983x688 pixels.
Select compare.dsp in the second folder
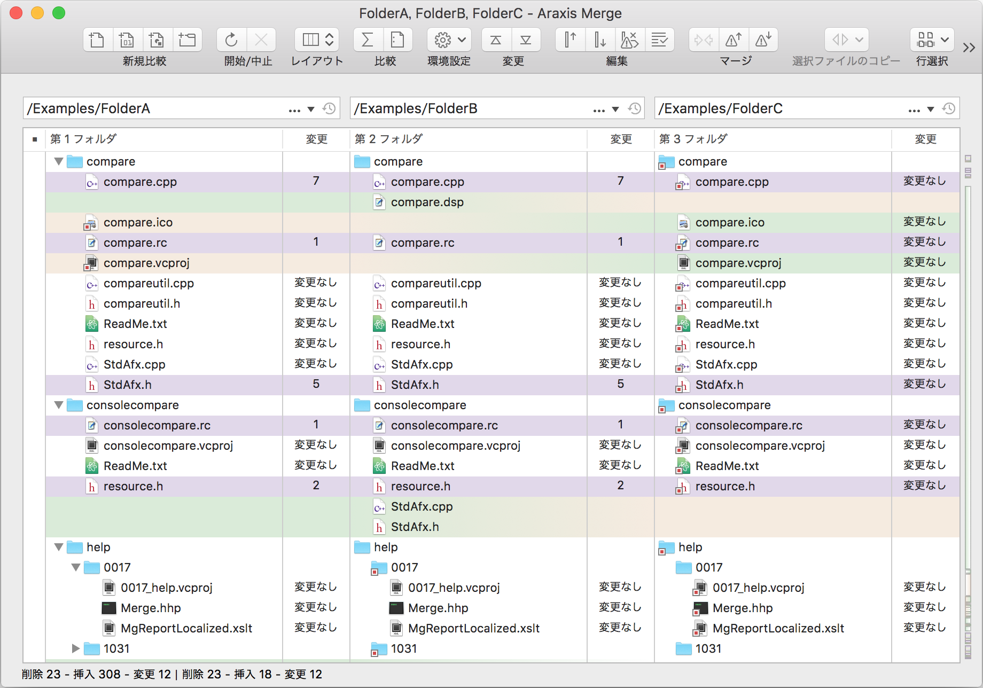[x=427, y=202]
